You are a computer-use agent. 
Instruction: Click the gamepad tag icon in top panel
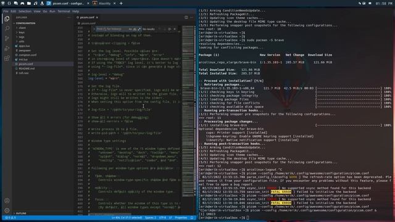click(x=22, y=3)
